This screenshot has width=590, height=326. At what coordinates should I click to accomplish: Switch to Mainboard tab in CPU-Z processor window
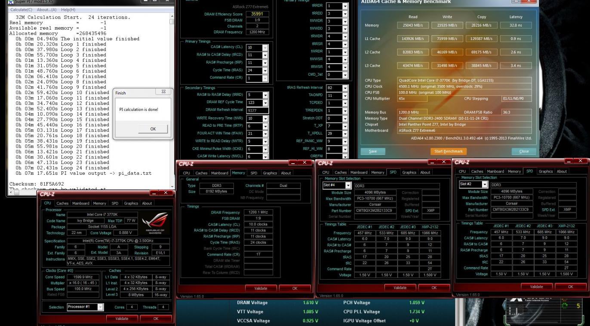pos(81,203)
